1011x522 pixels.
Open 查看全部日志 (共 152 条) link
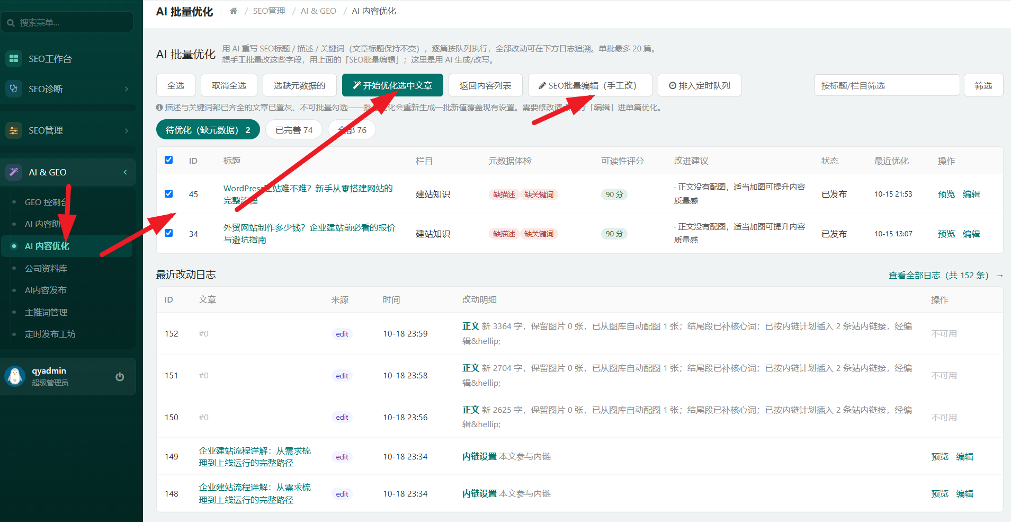(946, 275)
